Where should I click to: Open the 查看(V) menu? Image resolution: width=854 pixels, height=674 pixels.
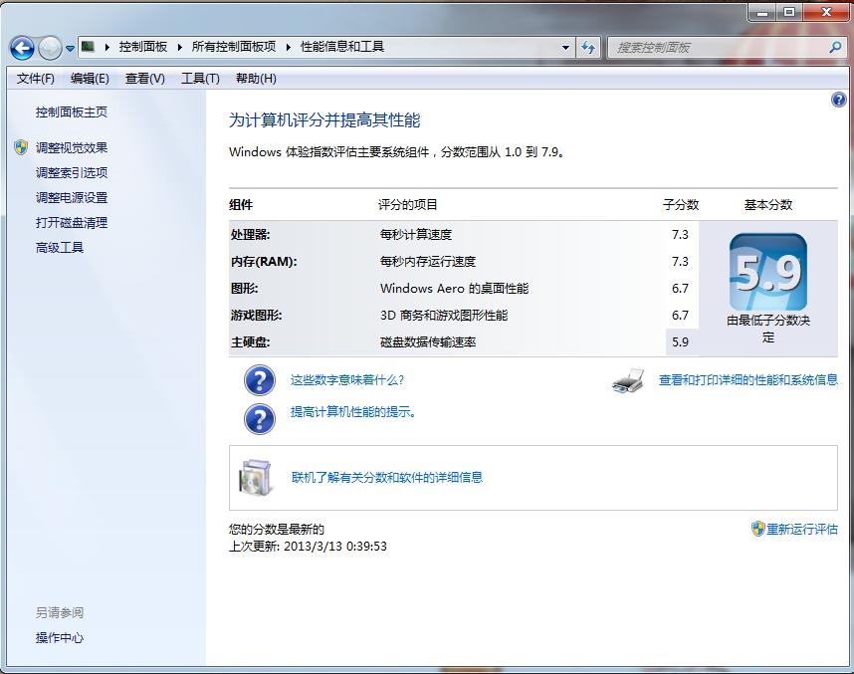click(145, 79)
